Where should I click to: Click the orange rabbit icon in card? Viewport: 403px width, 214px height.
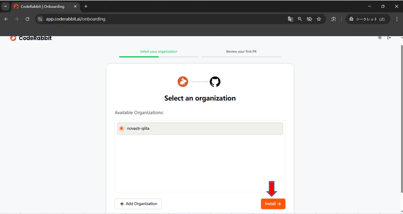[183, 82]
